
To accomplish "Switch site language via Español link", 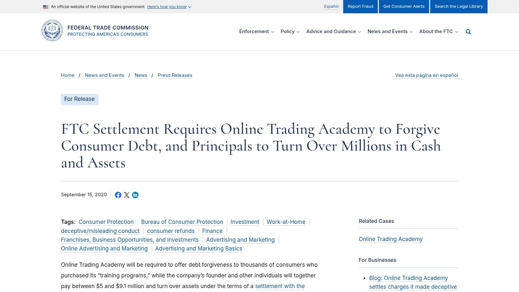I will tap(331, 6).
